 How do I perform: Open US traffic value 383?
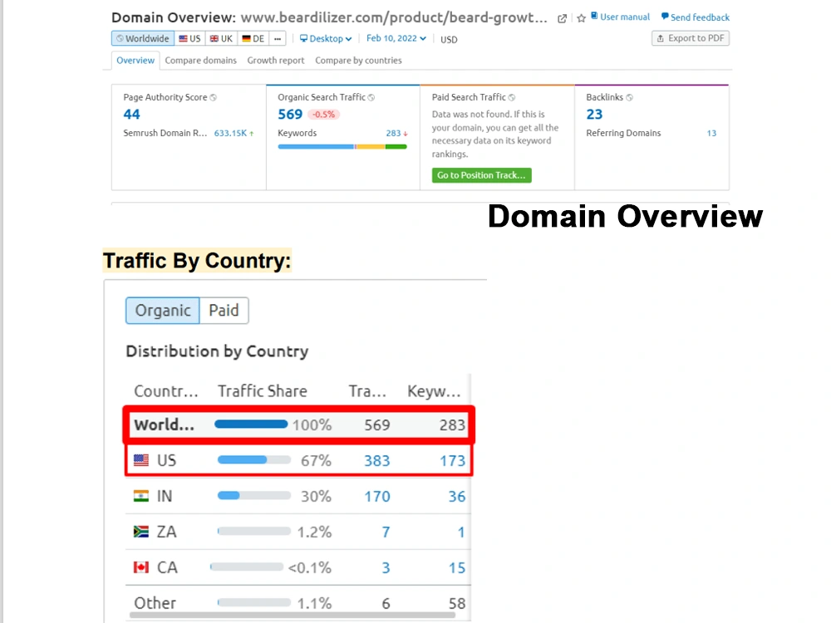[x=376, y=461]
